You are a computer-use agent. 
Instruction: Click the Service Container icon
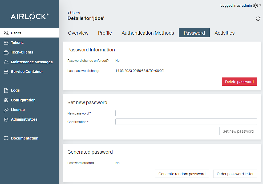tap(6, 72)
